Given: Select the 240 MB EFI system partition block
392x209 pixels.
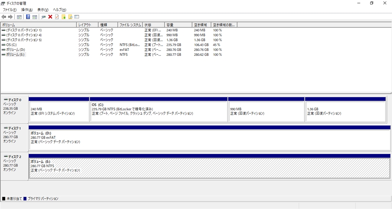Looking at the screenshot, I should pos(59,109).
